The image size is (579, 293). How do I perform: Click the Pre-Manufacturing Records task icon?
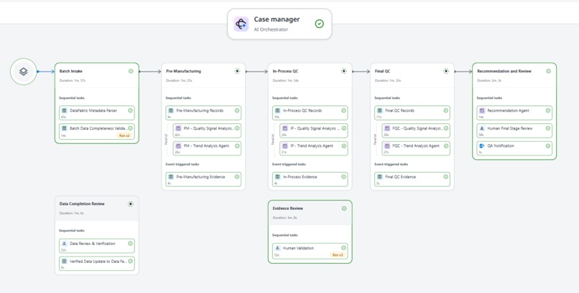[171, 110]
